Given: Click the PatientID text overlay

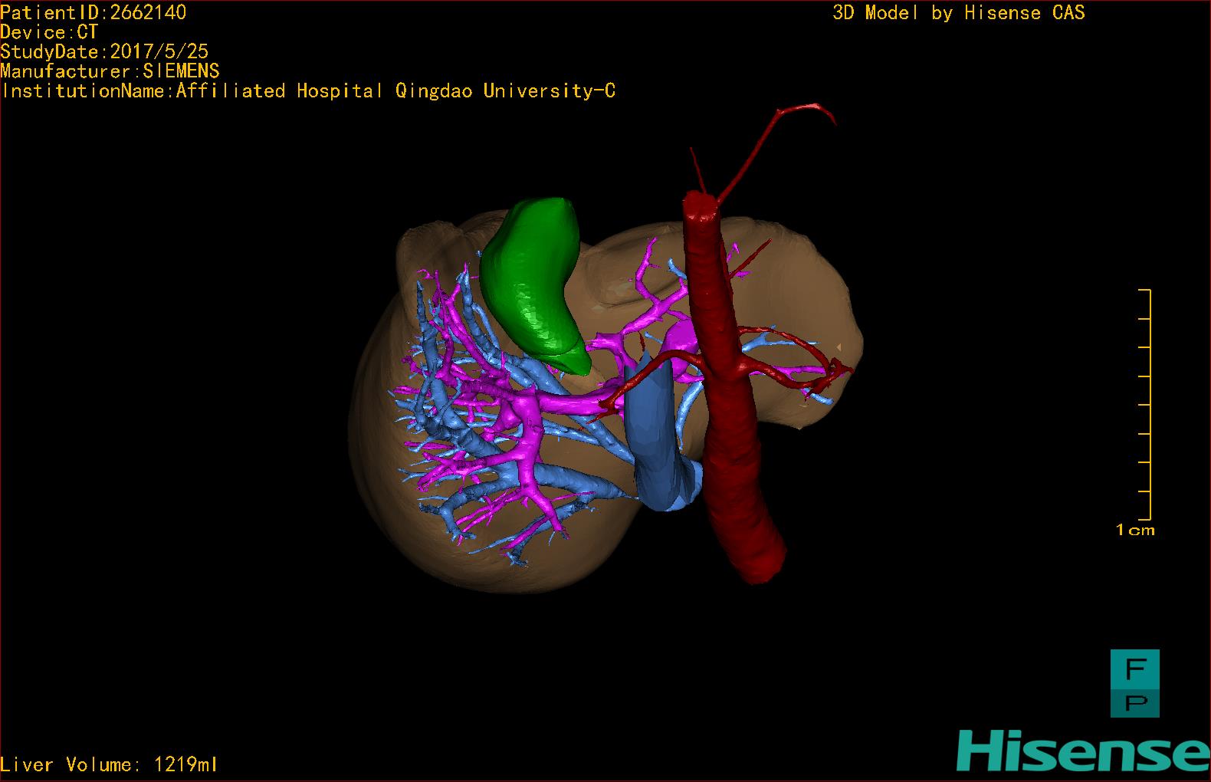Looking at the screenshot, I should click(93, 12).
